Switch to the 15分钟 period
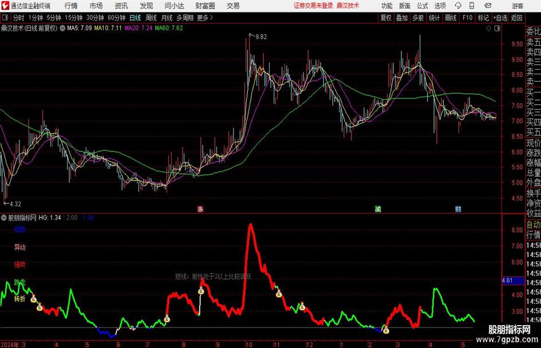The image size is (541, 348). pos(74,18)
